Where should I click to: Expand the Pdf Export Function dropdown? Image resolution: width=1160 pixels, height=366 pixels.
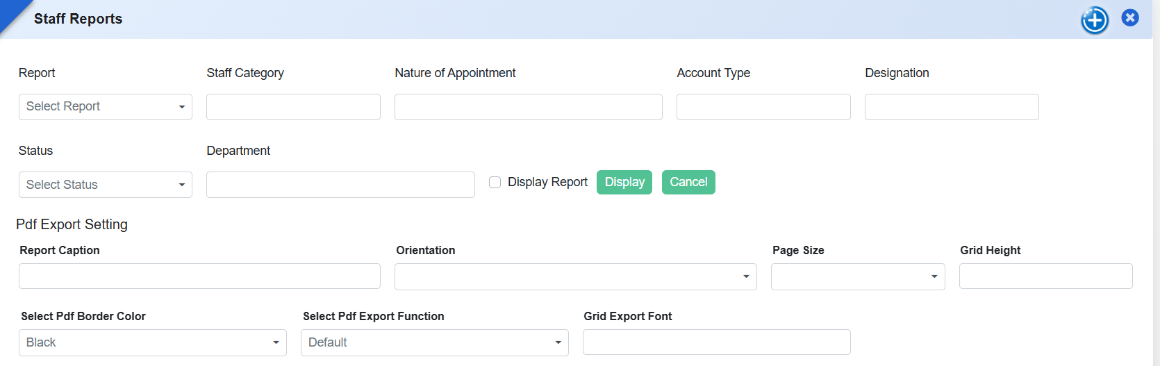point(434,342)
